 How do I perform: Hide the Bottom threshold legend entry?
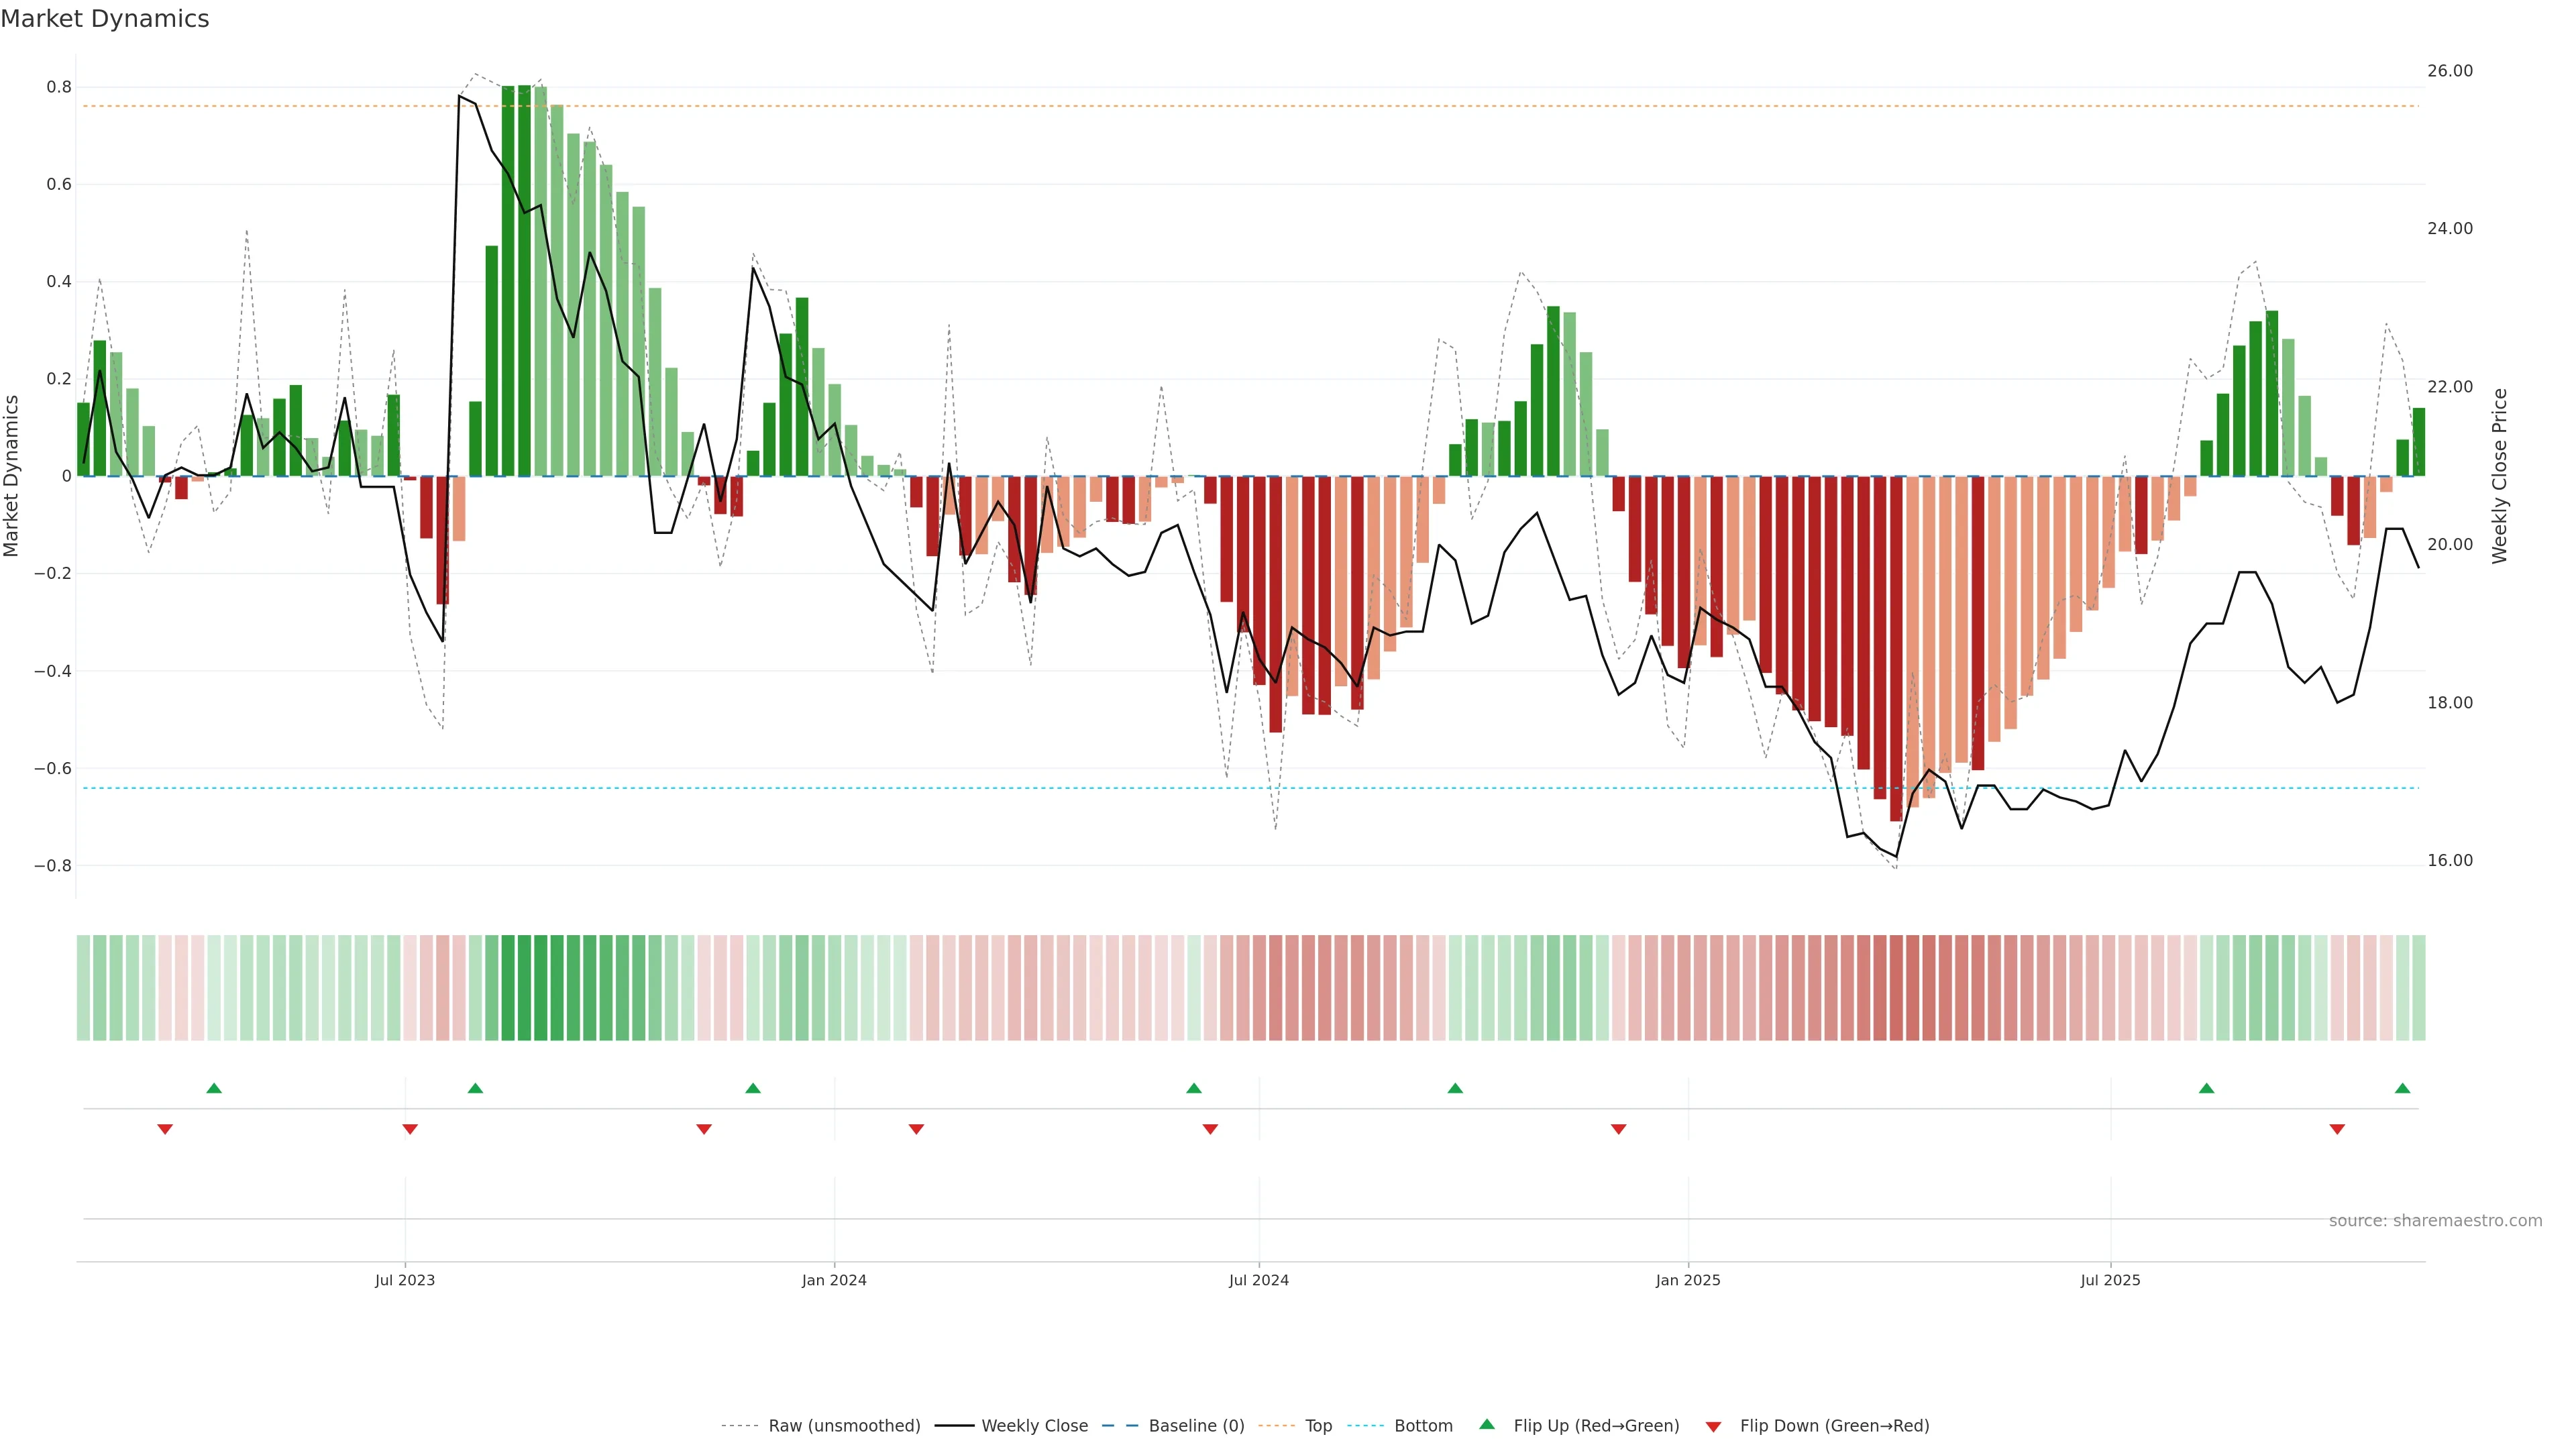click(1423, 1426)
